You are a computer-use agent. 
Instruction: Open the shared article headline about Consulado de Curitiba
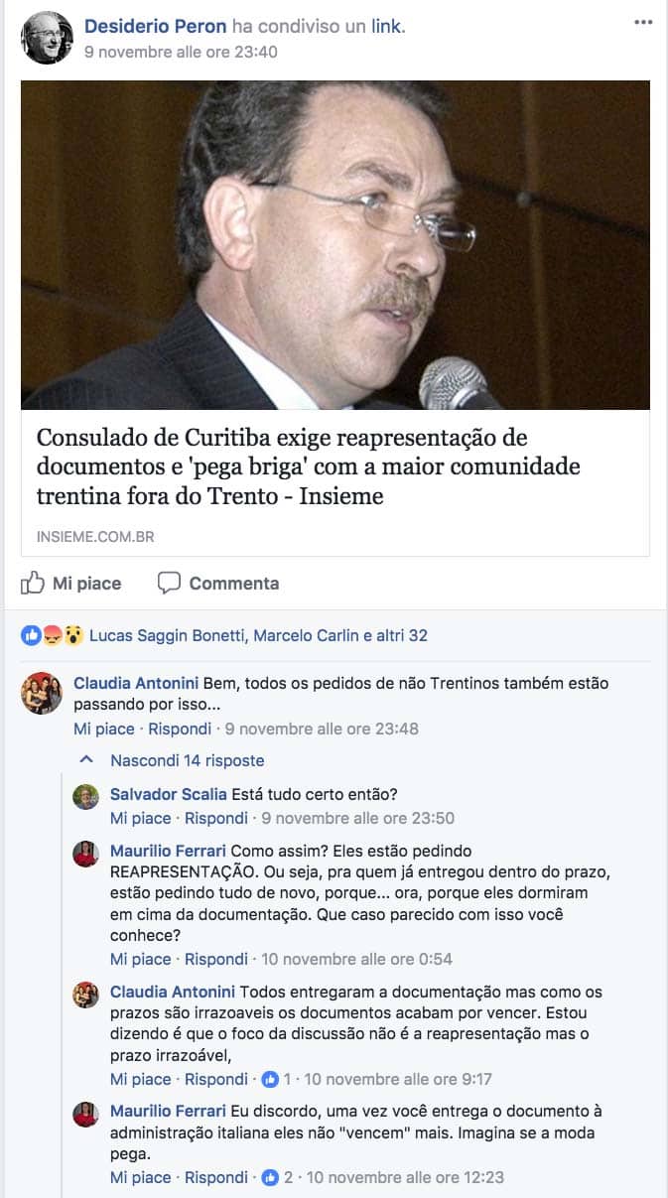[x=309, y=466]
